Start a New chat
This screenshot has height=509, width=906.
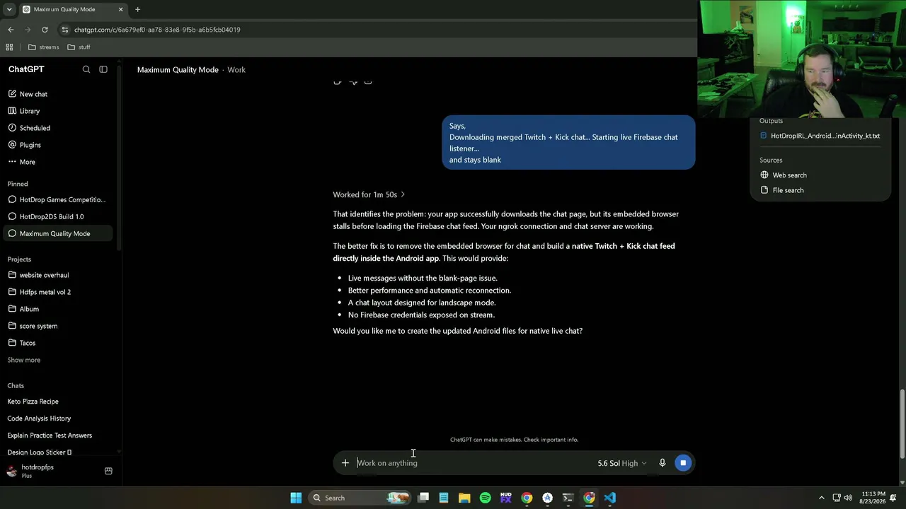59,94
